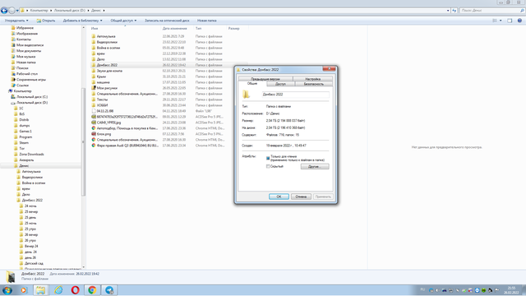This screenshot has width=526, height=296.
Task: Click the Локальный диск (C:) drive icon
Action: [13, 97]
